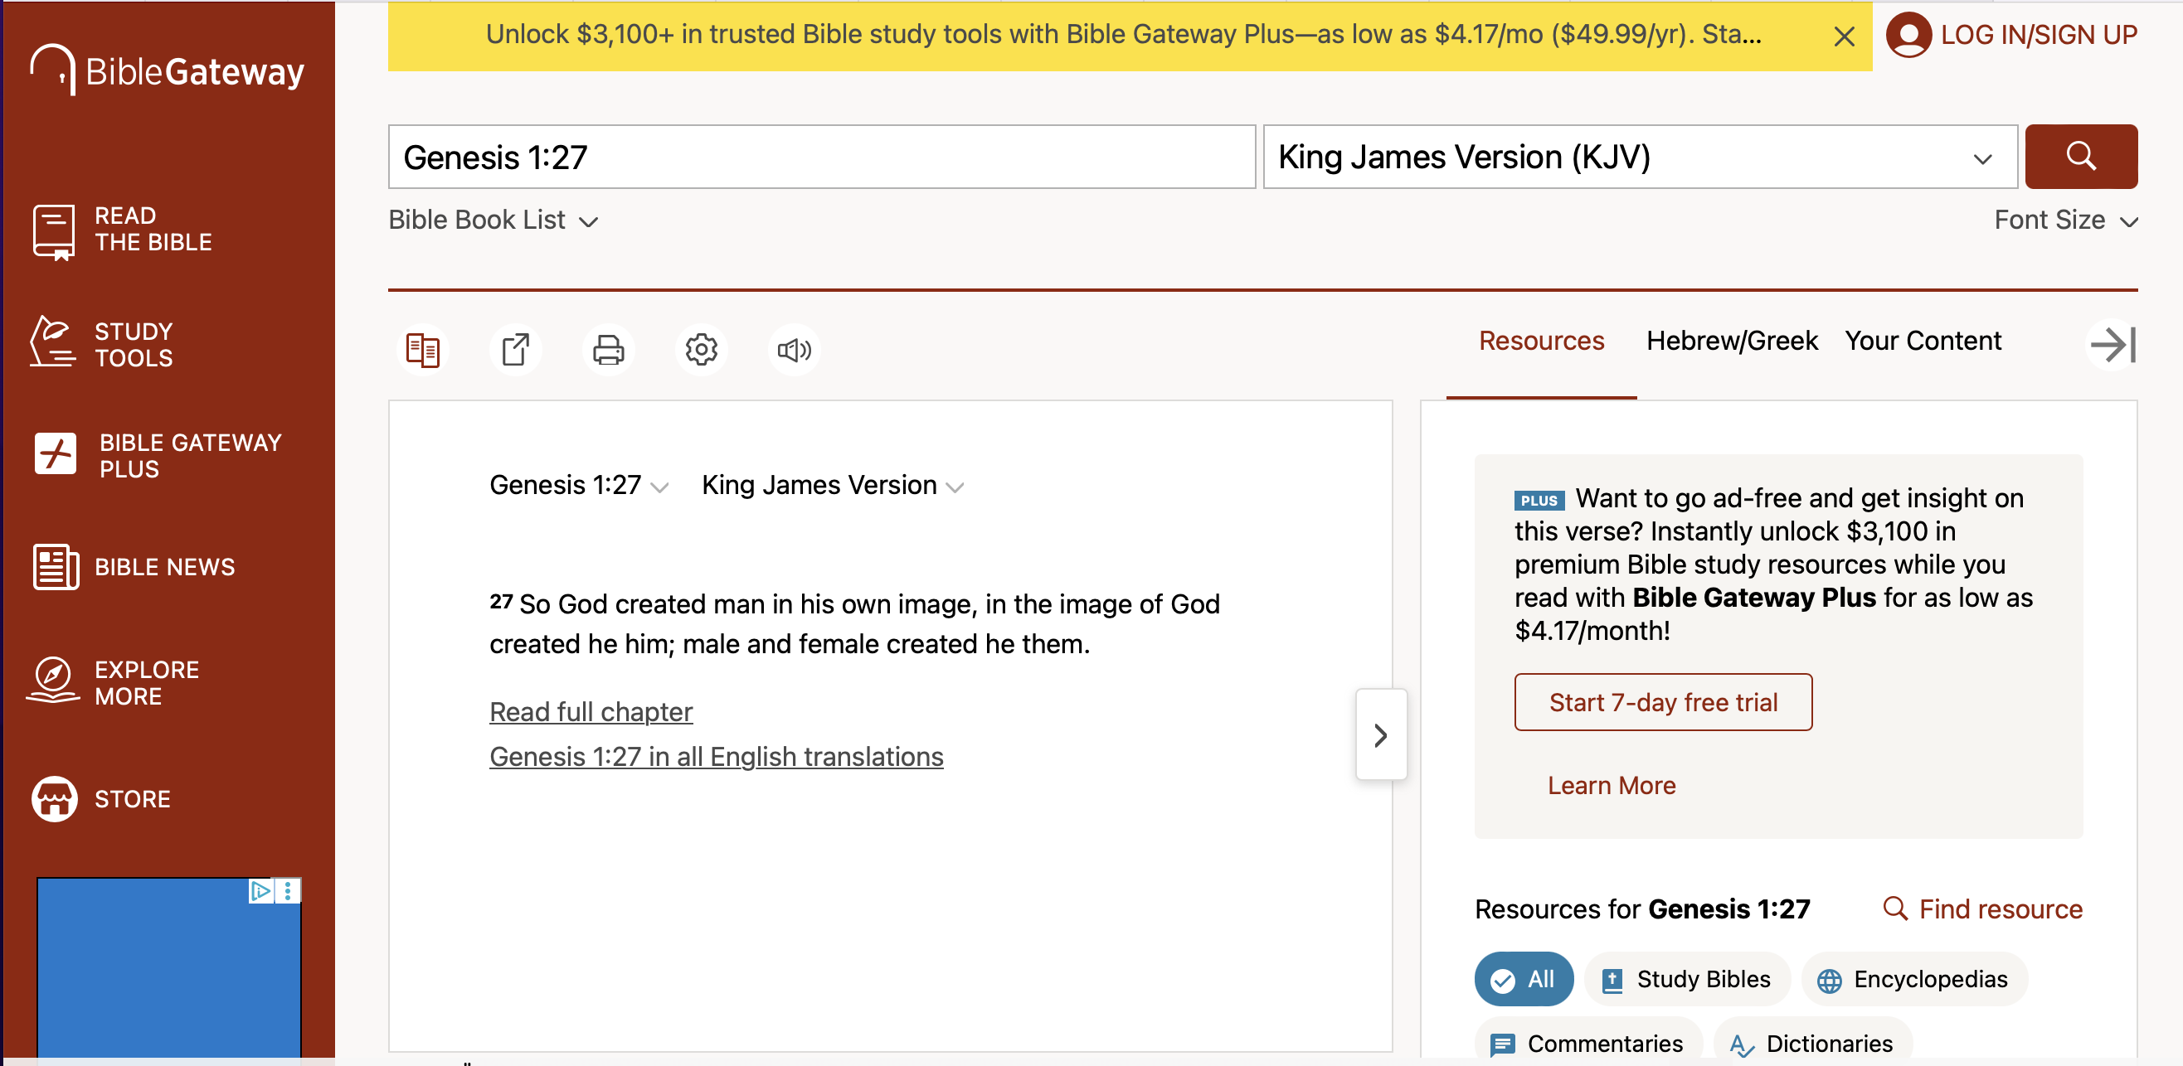Open the Font Size dropdown
Screen dimensions: 2183x1066
tap(2064, 220)
